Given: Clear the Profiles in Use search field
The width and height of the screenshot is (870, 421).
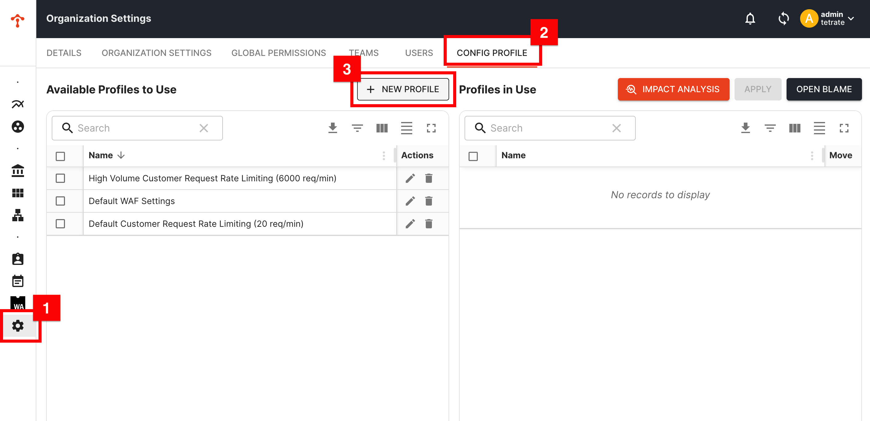Looking at the screenshot, I should pyautogui.click(x=616, y=128).
